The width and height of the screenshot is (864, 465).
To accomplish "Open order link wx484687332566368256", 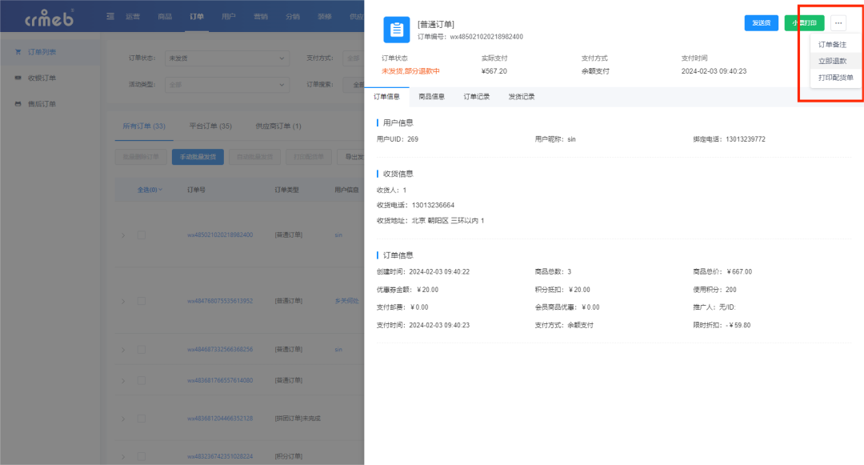I will (x=220, y=349).
